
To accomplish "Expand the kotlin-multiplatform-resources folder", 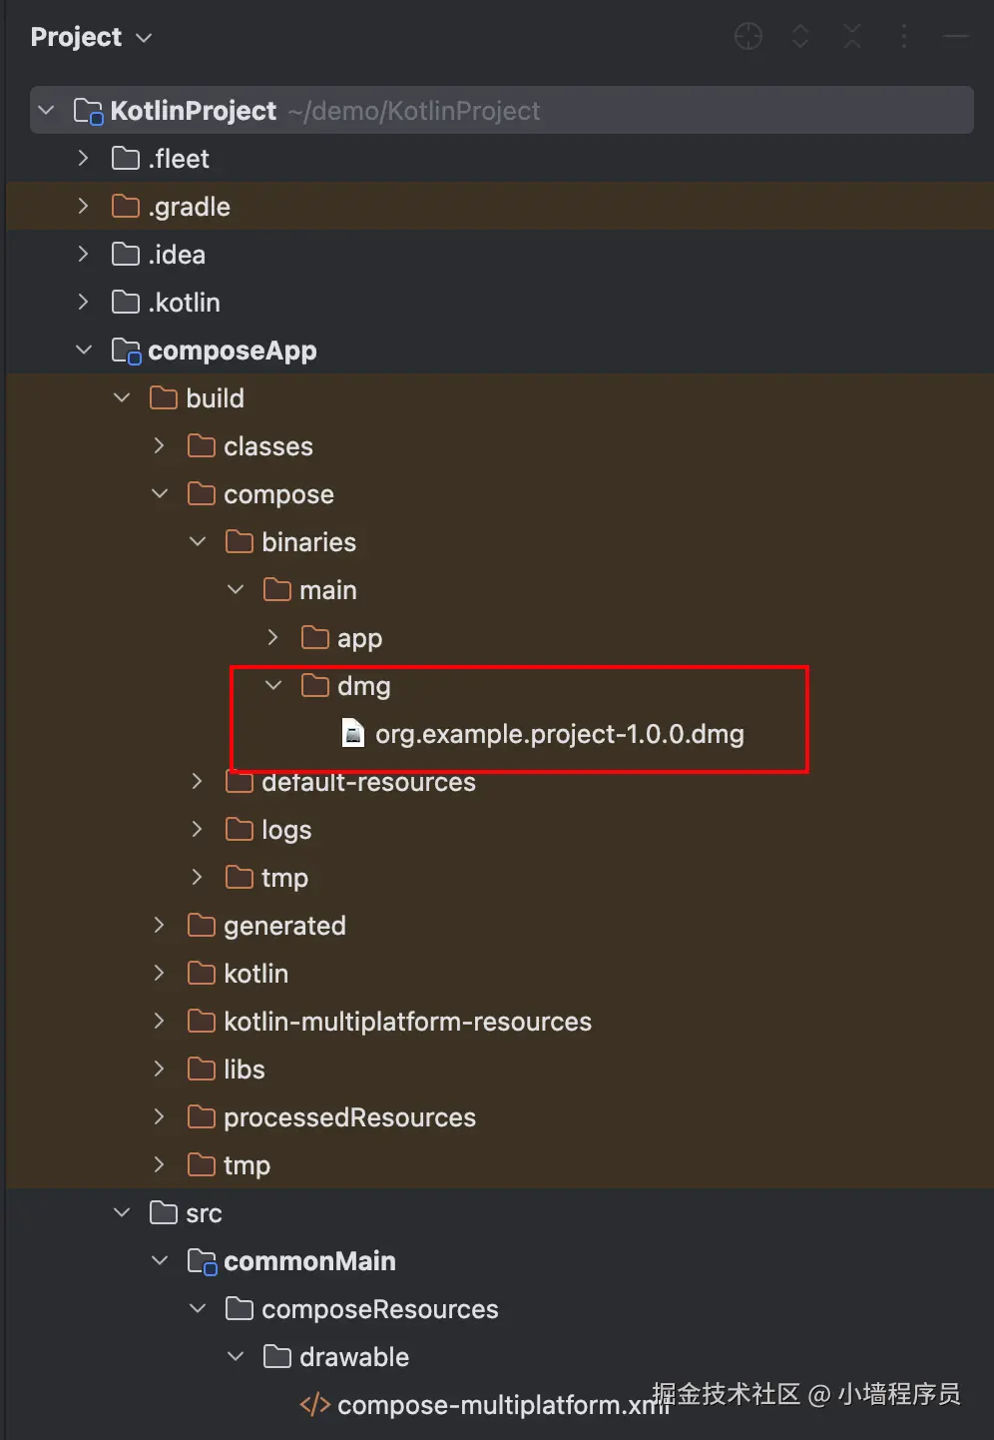I will point(160,1022).
